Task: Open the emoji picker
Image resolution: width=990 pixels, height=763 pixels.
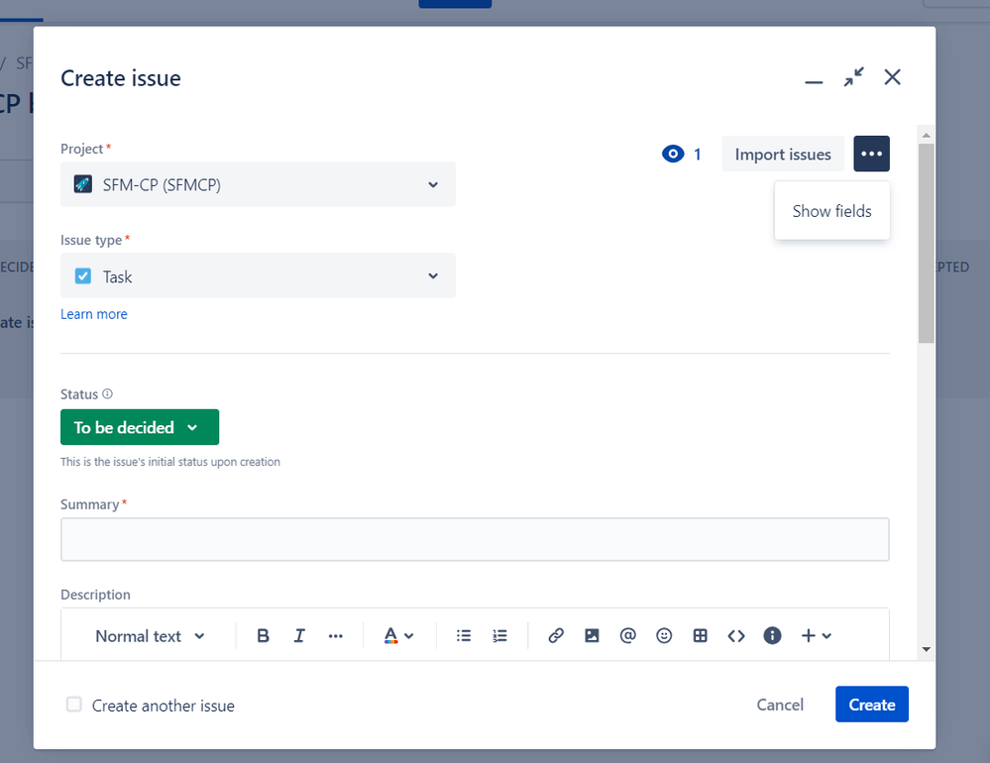Action: 664,635
